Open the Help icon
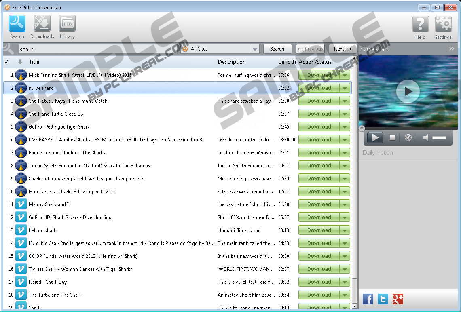Viewport: 461px width, 312px height. pos(420,27)
